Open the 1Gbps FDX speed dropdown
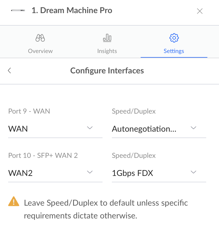Viewport: 219px width, 233px height. coord(159,173)
